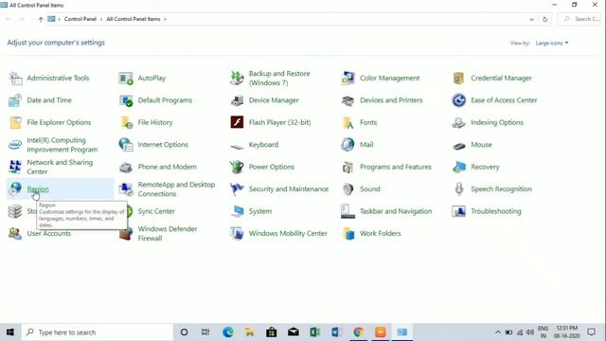
Task: Open the Power Options icon
Action: [237, 167]
